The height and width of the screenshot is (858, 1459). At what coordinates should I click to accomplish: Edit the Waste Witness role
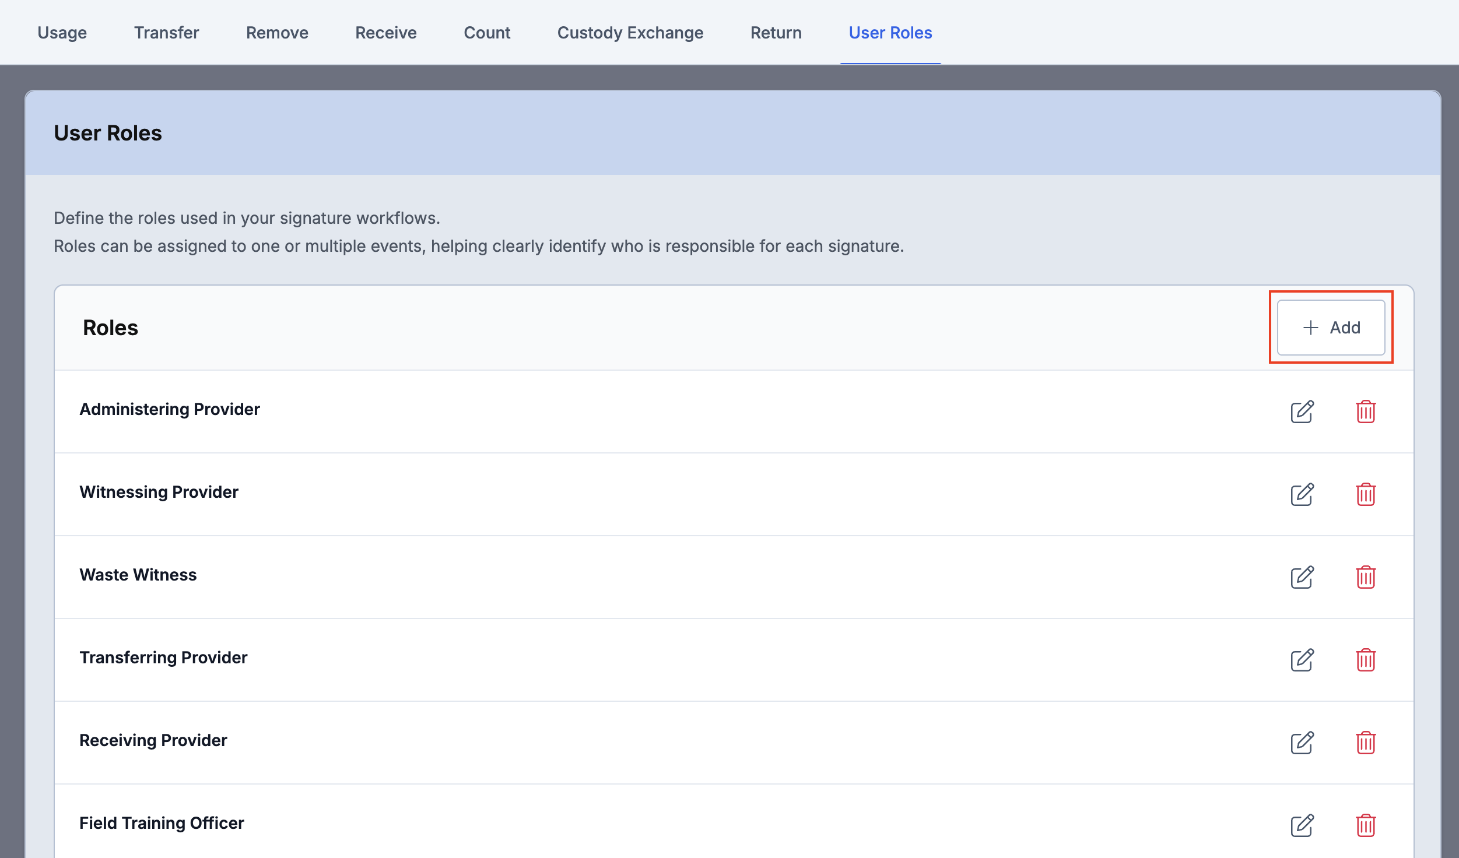(x=1302, y=577)
